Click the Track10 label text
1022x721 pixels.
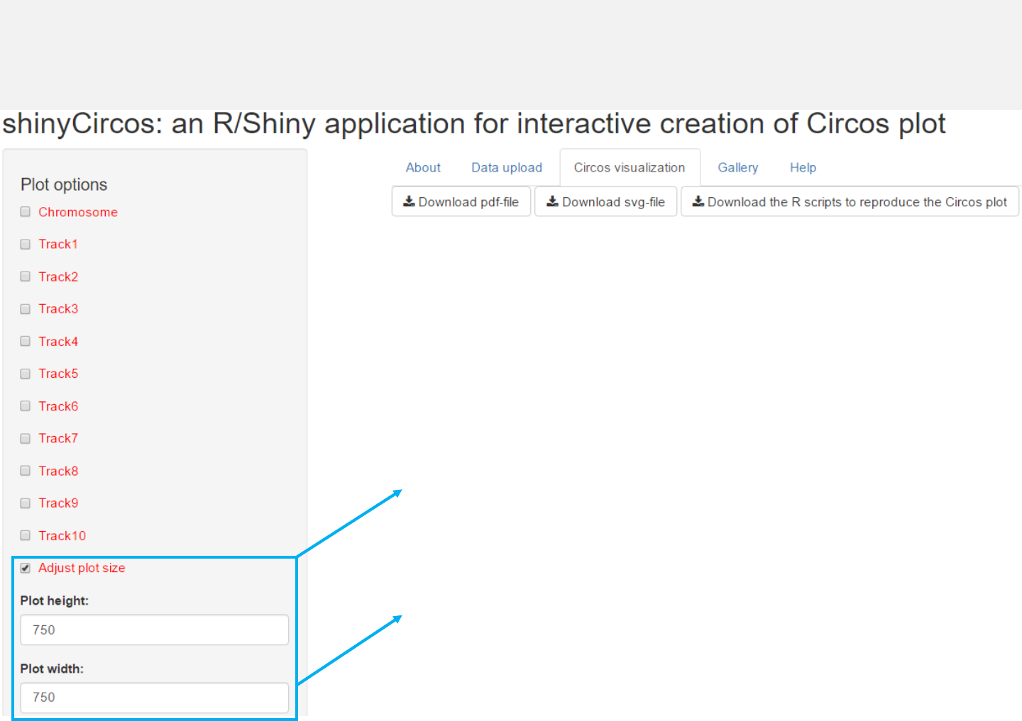point(62,535)
